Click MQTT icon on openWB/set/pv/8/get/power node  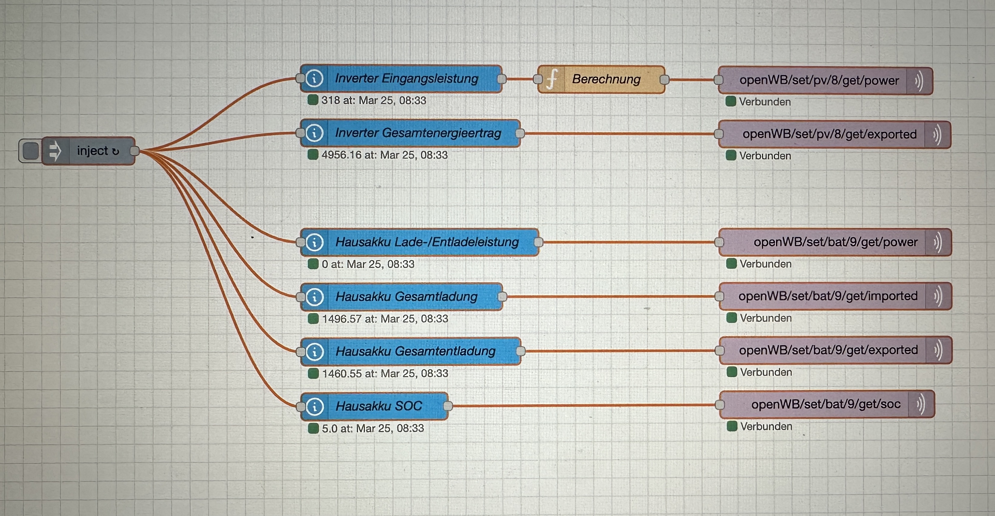919,81
